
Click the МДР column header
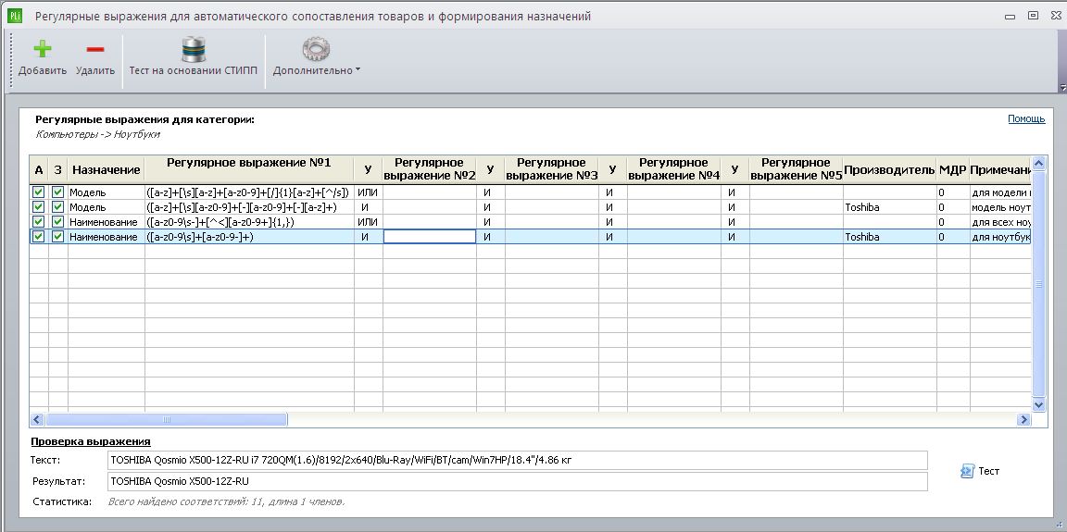click(x=953, y=170)
